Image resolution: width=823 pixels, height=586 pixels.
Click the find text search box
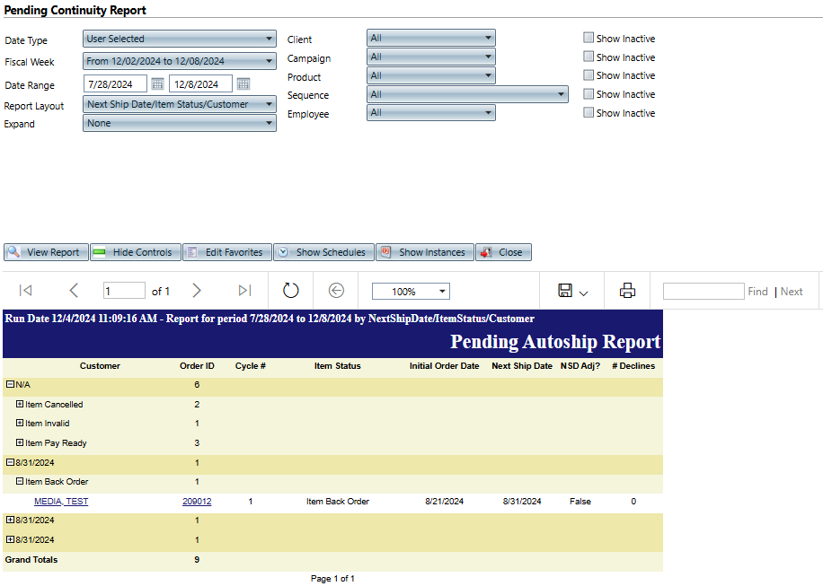pyautogui.click(x=704, y=291)
